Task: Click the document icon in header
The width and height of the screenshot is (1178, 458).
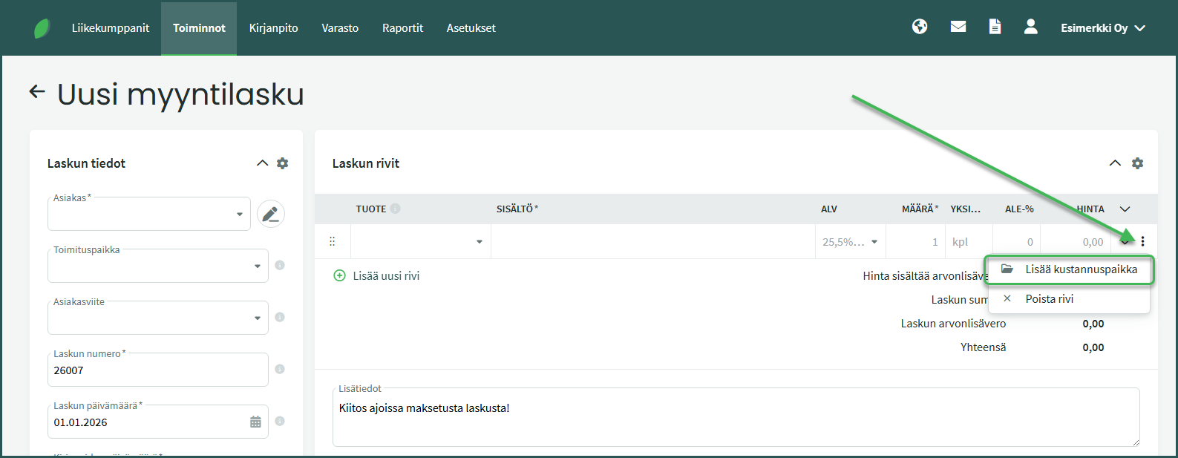Action: pyautogui.click(x=995, y=27)
